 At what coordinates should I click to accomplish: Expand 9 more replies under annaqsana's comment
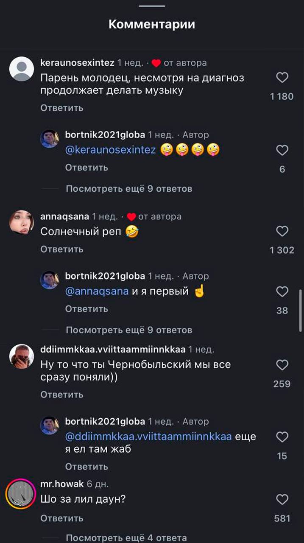tap(129, 330)
